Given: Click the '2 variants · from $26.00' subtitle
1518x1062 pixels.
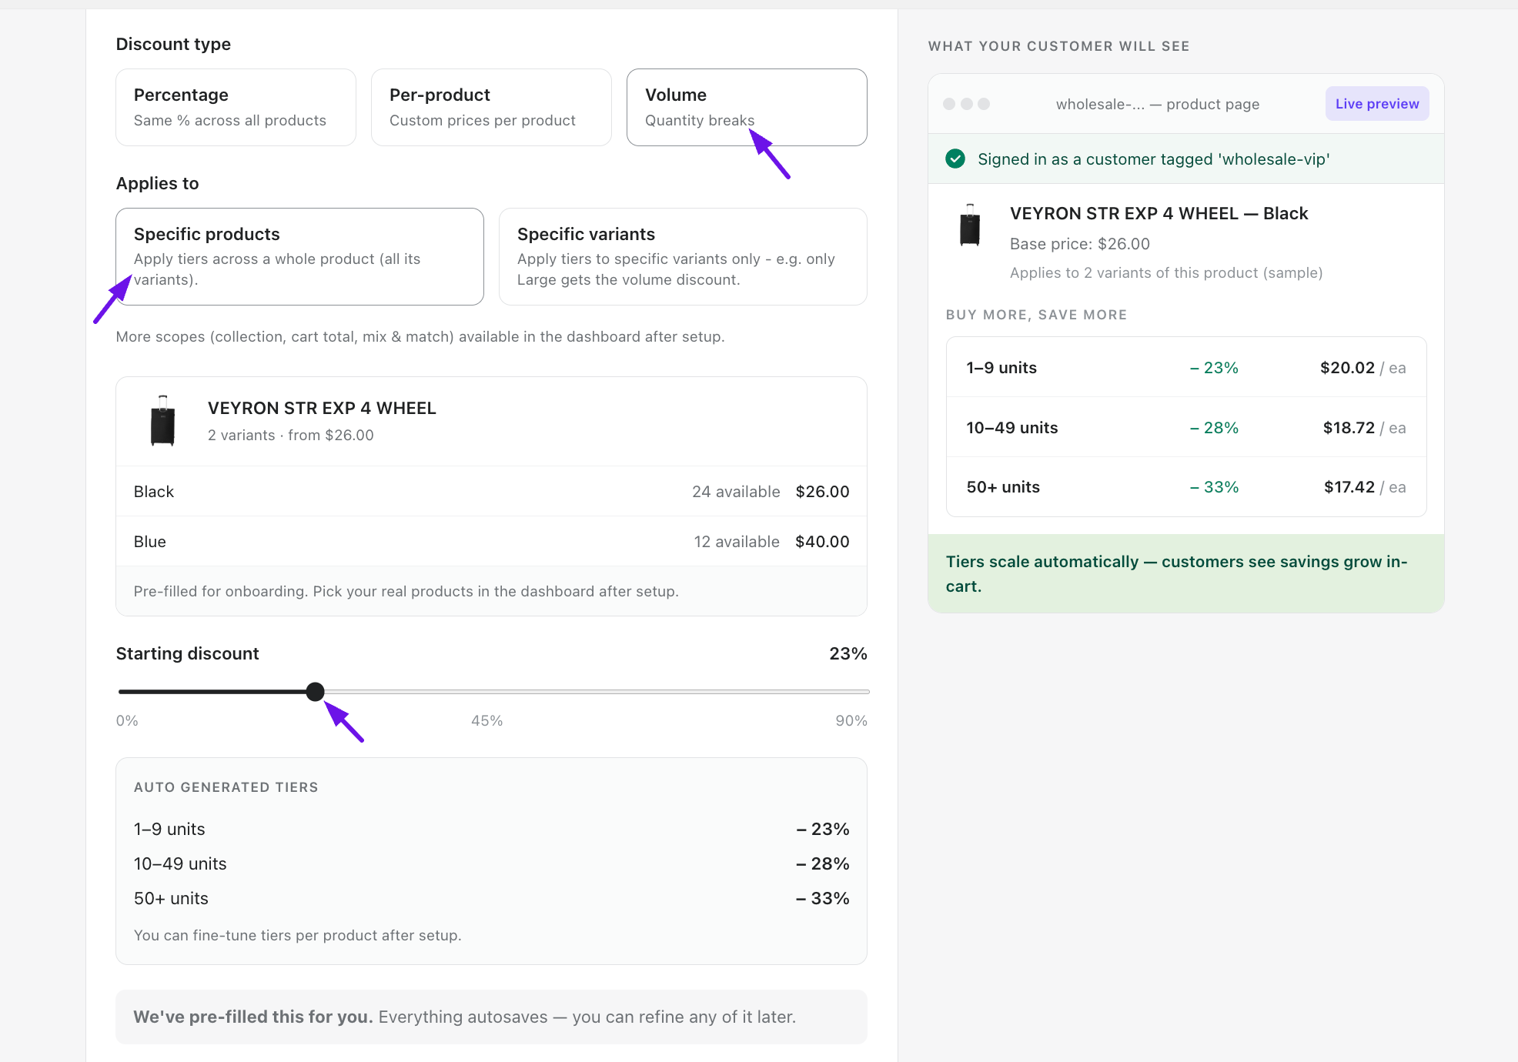Looking at the screenshot, I should (x=291, y=435).
